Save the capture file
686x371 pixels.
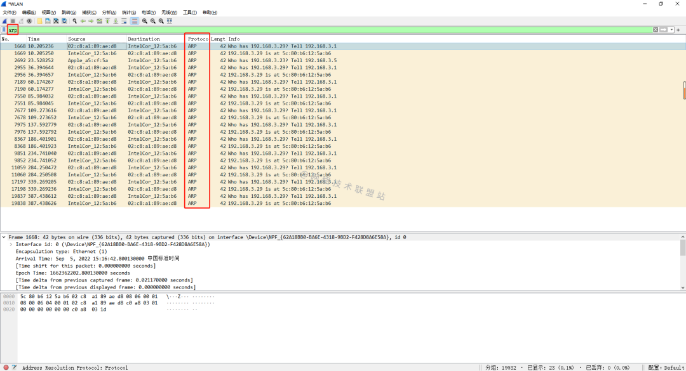point(48,21)
